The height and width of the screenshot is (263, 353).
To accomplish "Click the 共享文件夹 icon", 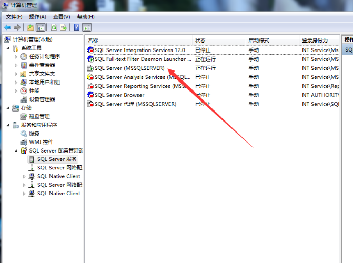I will [24, 74].
